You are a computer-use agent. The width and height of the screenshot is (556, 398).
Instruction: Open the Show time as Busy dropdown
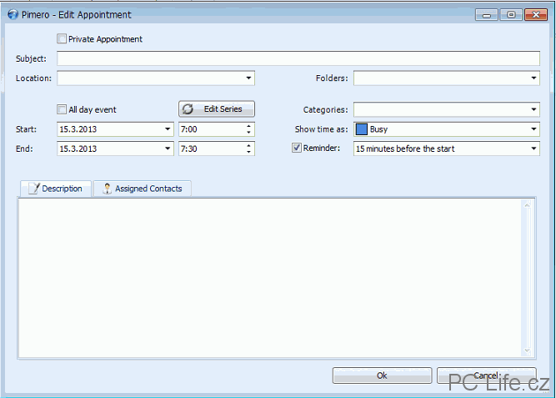pos(533,129)
